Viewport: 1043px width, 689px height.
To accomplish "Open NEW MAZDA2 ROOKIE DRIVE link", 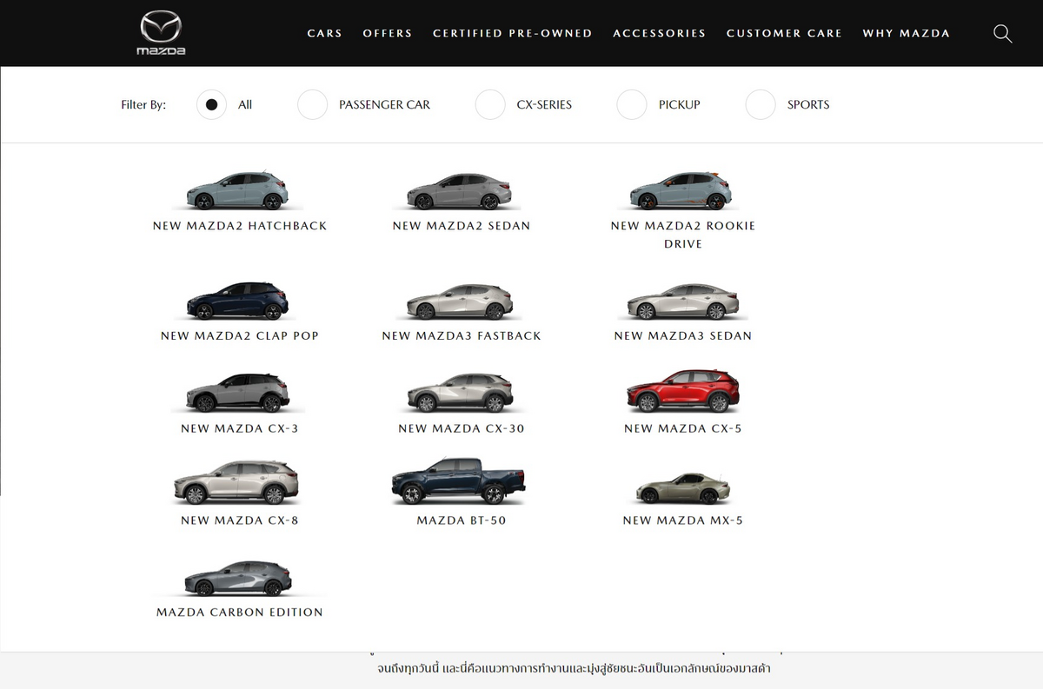I will click(x=683, y=235).
